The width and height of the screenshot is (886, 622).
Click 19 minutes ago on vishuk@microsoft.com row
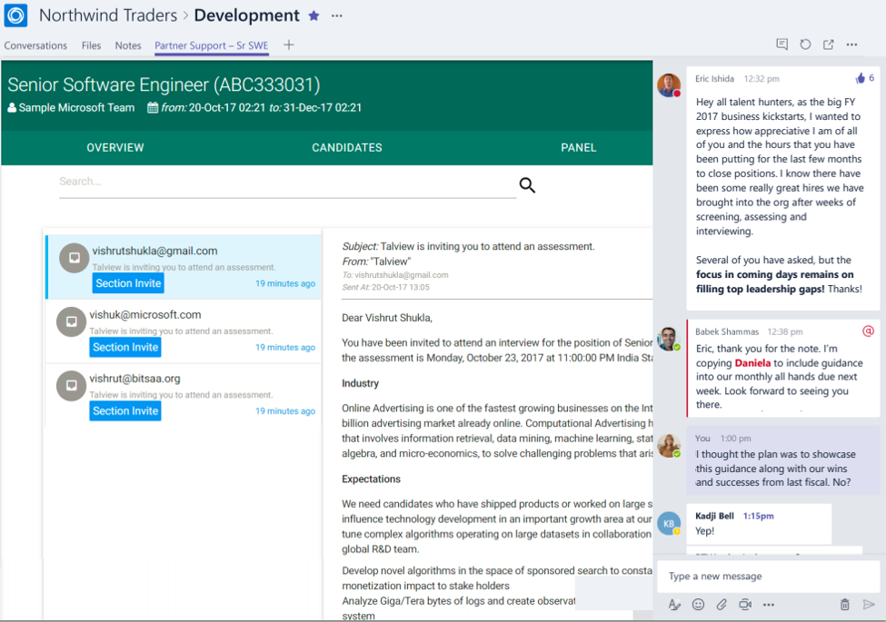coord(285,347)
